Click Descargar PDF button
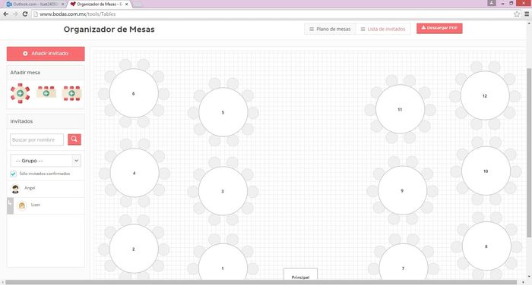This screenshot has height=285, width=532. 439,28
